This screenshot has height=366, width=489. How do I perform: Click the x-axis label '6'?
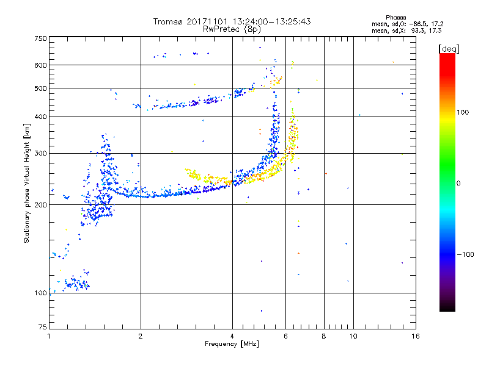pyautogui.click(x=285, y=336)
